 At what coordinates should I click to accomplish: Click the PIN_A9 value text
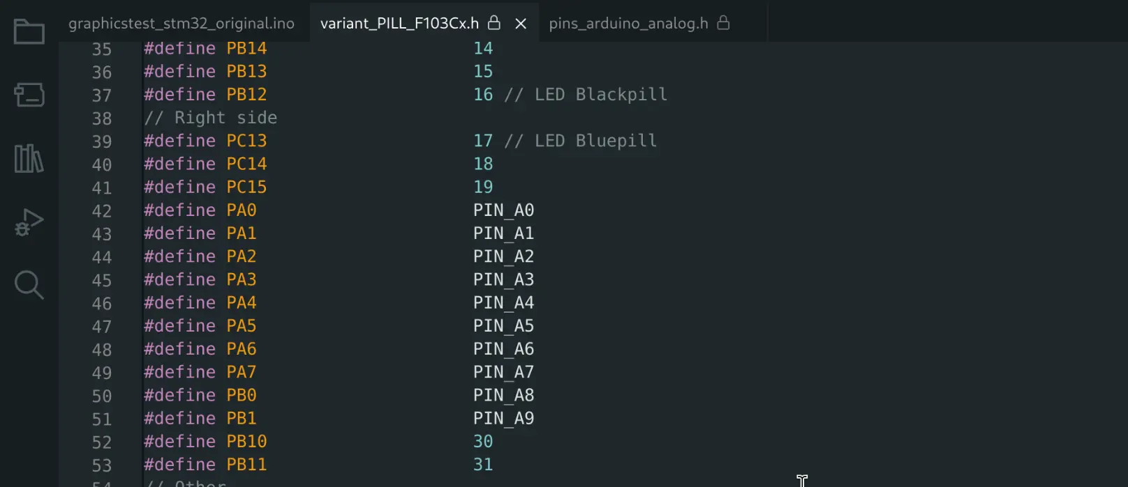pyautogui.click(x=503, y=419)
